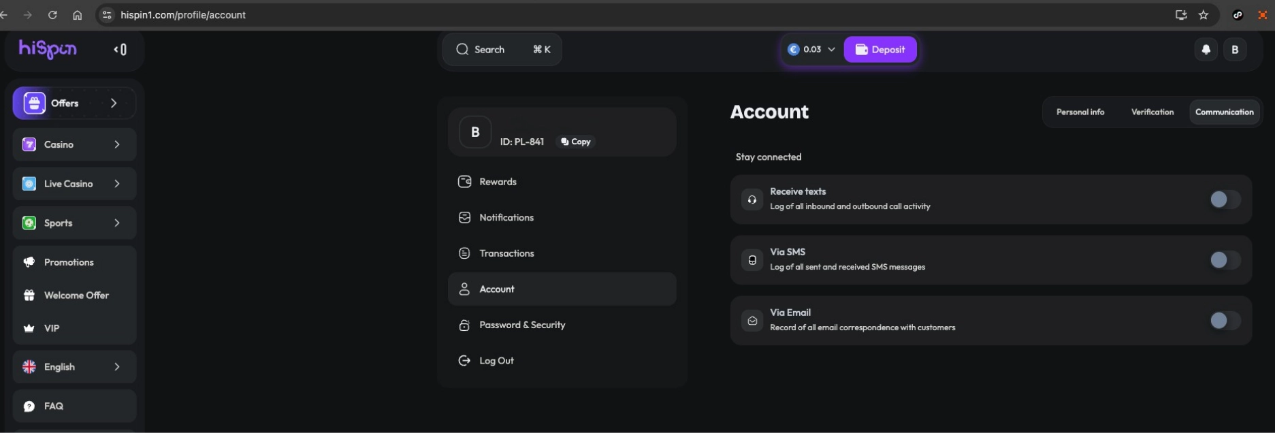
Task: Expand the Casino menu chevron
Action: [117, 144]
